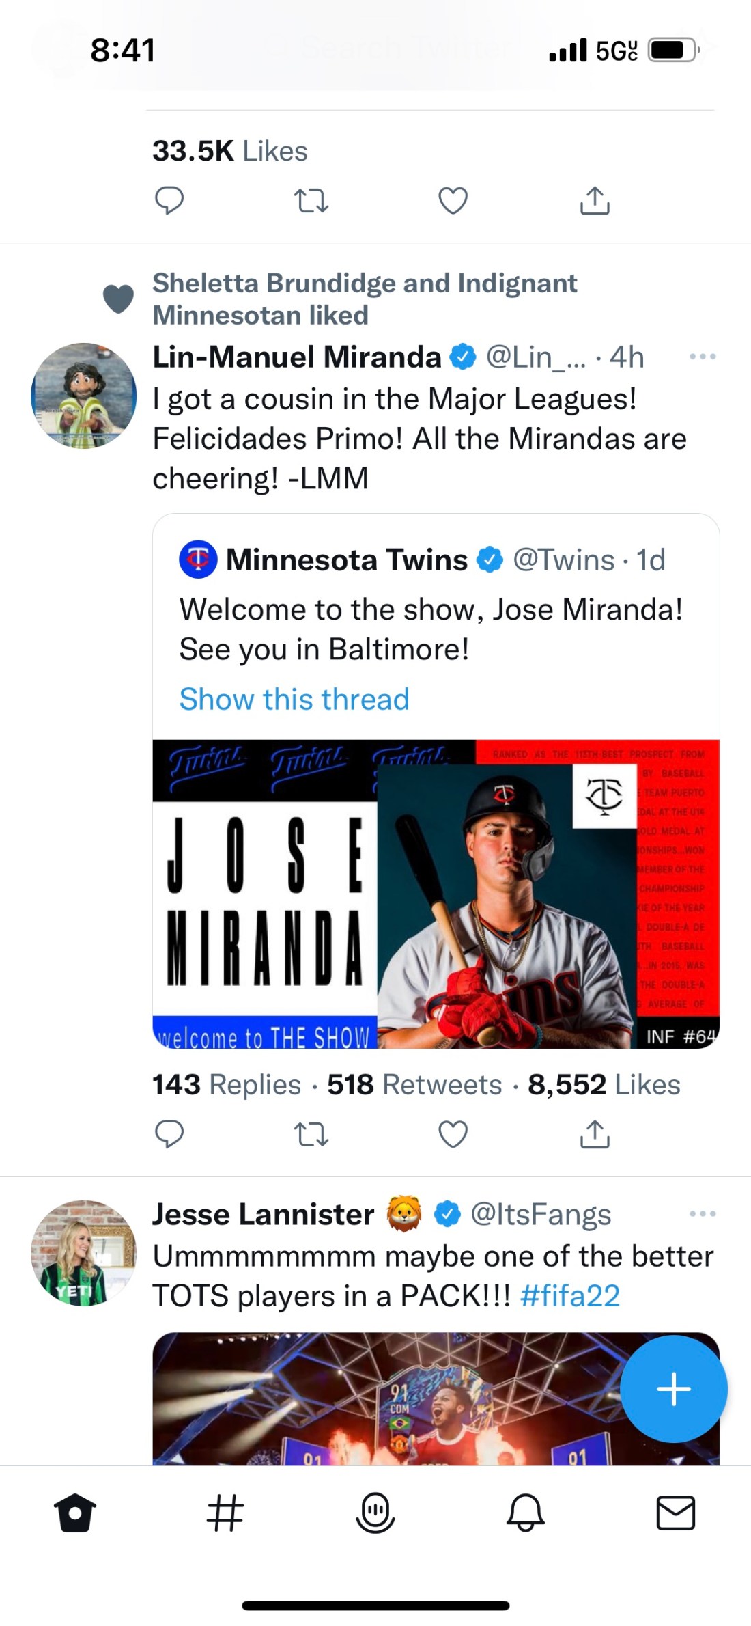751x1626 pixels.
Task: Open the Jose Miranda image
Action: [436, 894]
